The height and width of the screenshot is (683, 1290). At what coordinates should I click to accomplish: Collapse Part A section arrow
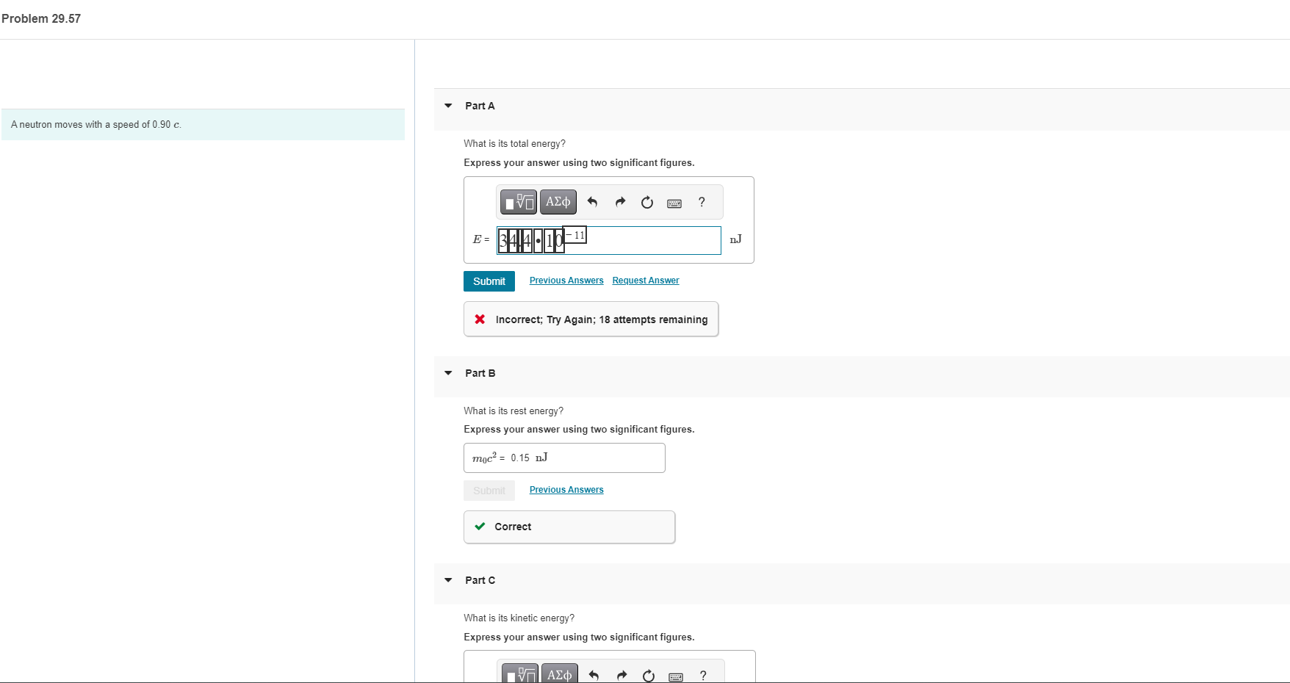(x=448, y=106)
